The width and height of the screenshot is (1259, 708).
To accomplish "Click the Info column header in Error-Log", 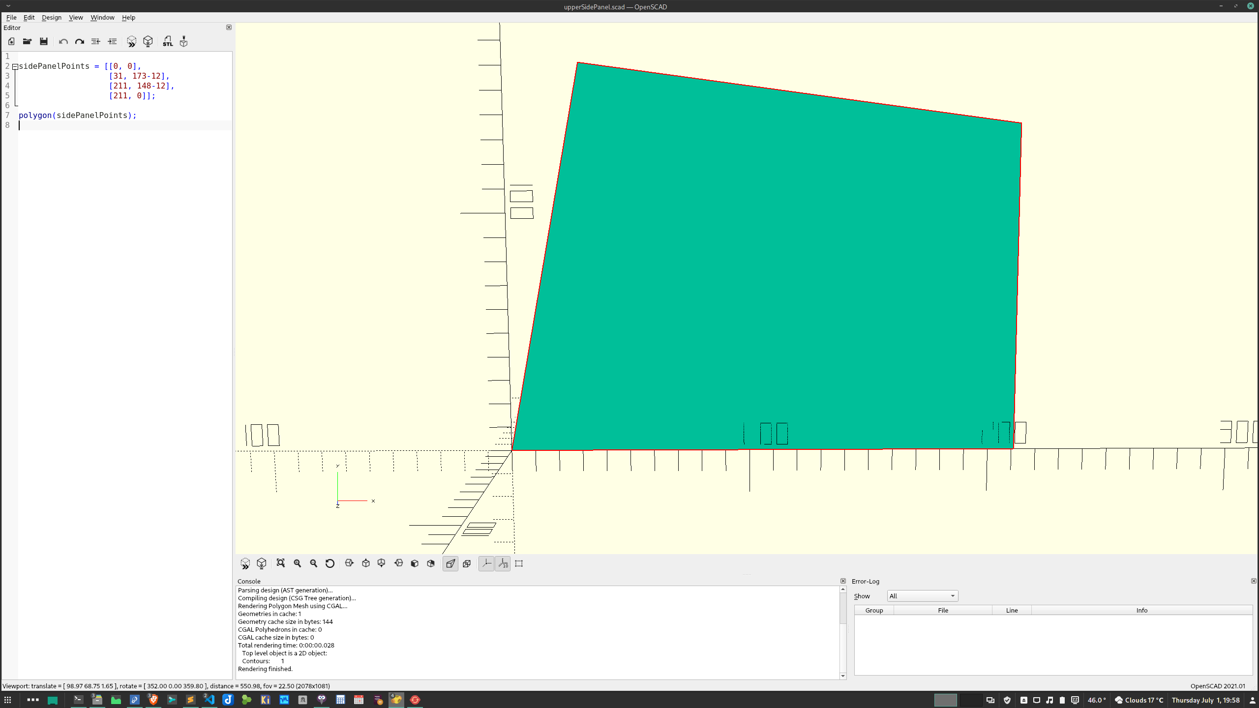I will [1141, 610].
